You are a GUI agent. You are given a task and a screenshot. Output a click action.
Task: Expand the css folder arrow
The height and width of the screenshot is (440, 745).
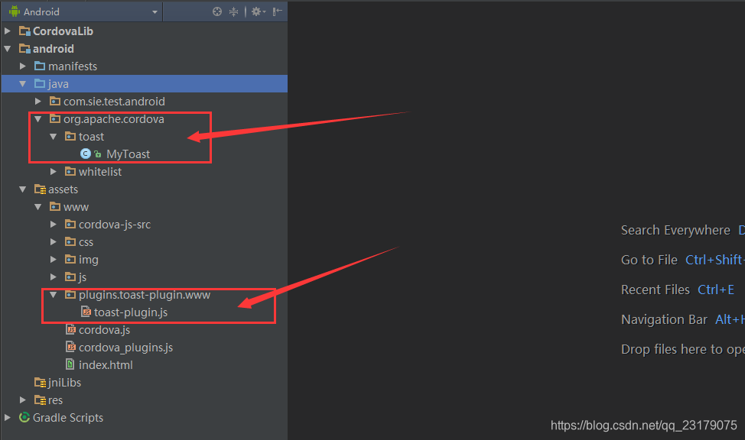point(54,242)
